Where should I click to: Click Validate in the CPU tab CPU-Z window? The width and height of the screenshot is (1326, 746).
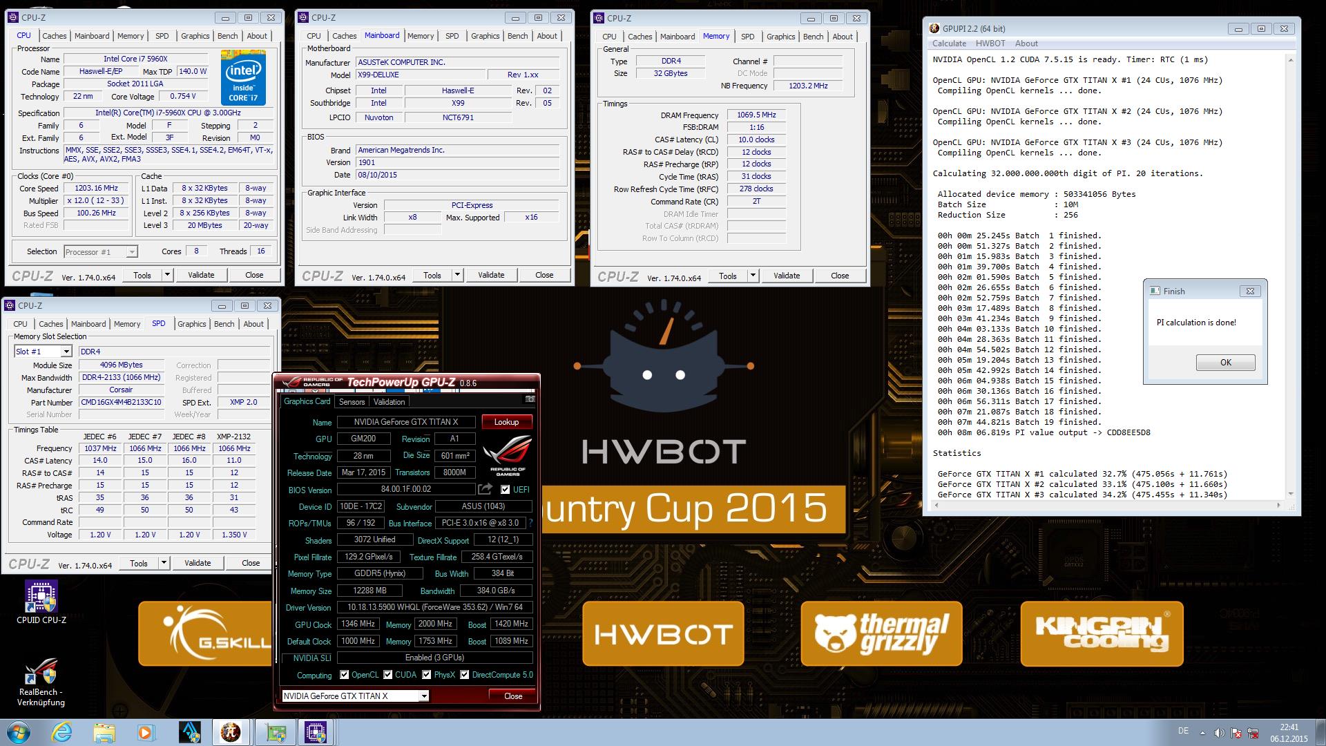[201, 275]
